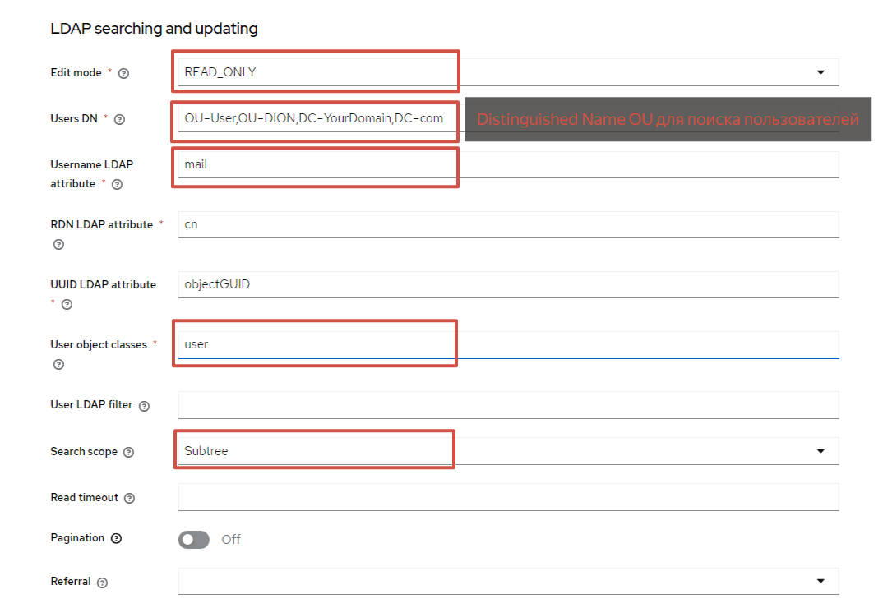Show help for Read timeout
This screenshot has width=883, height=608.
tap(130, 498)
